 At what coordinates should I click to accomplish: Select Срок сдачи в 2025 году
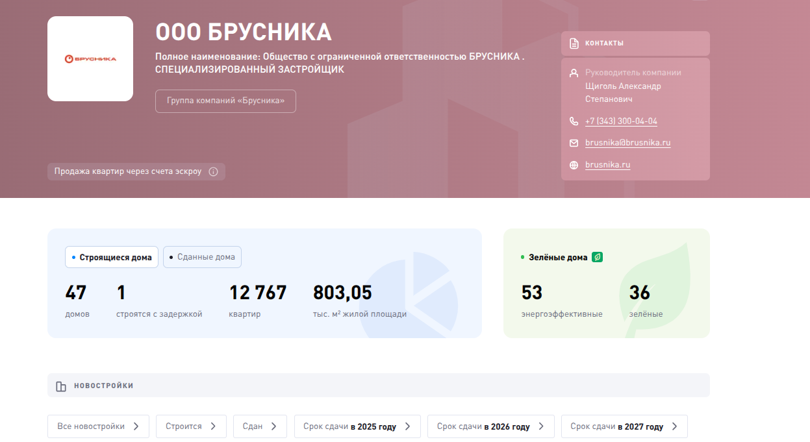[x=357, y=426]
